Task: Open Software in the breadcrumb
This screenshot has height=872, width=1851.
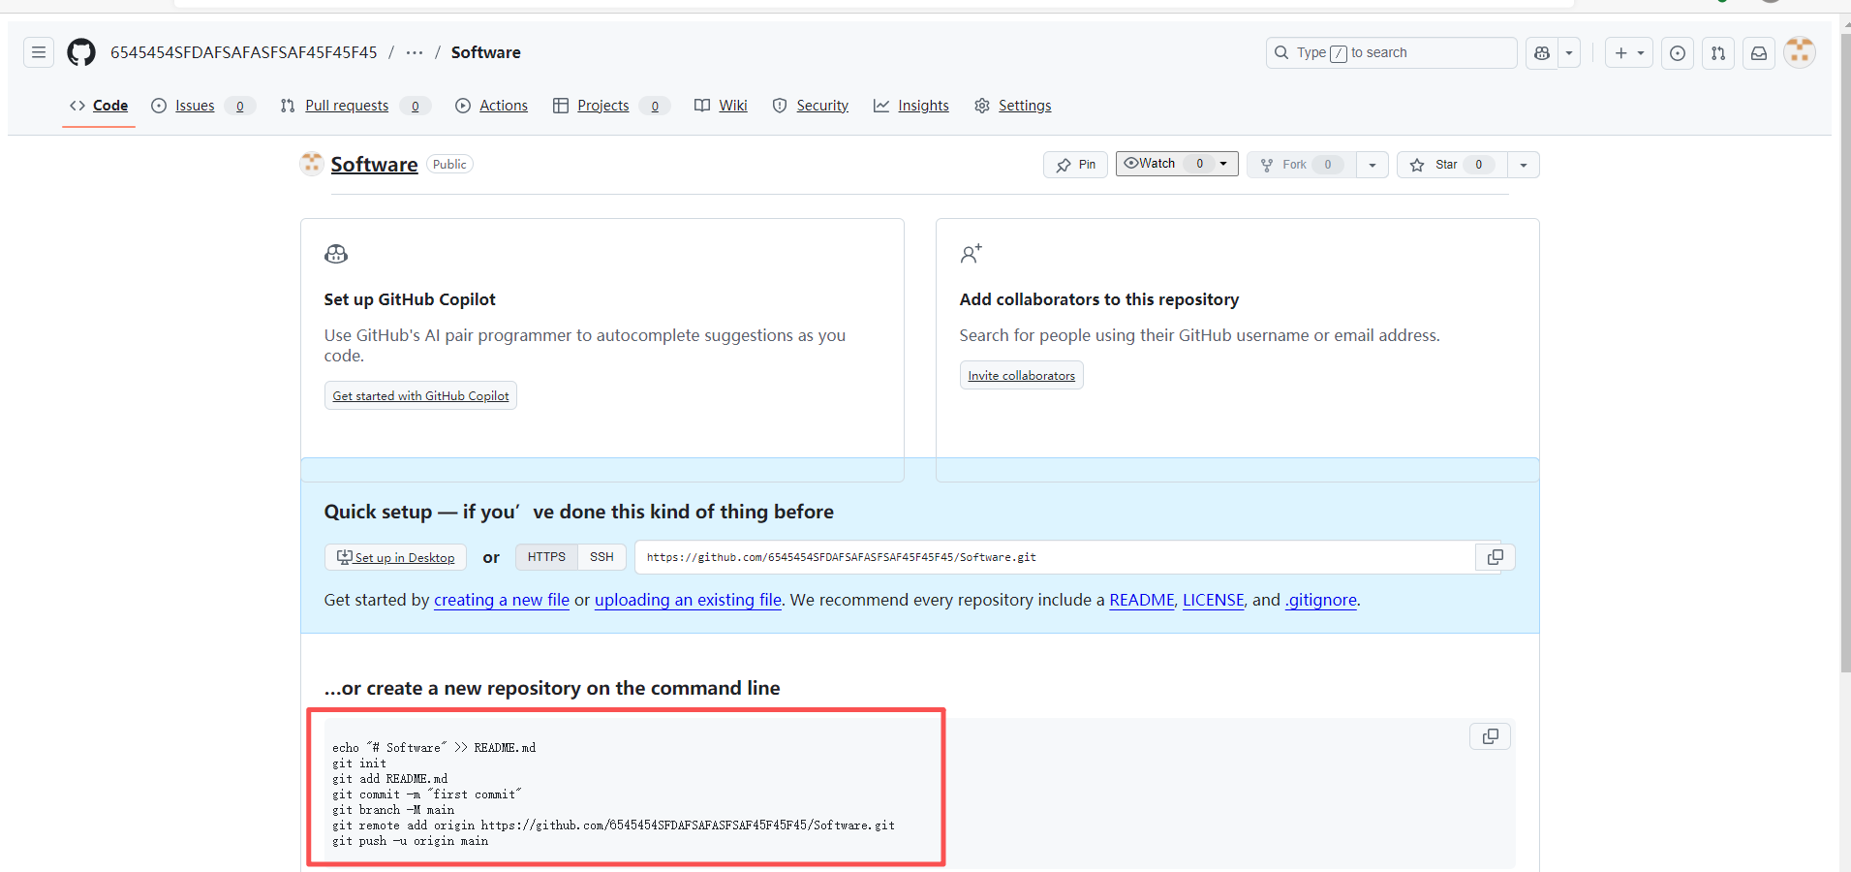Action: 485,52
